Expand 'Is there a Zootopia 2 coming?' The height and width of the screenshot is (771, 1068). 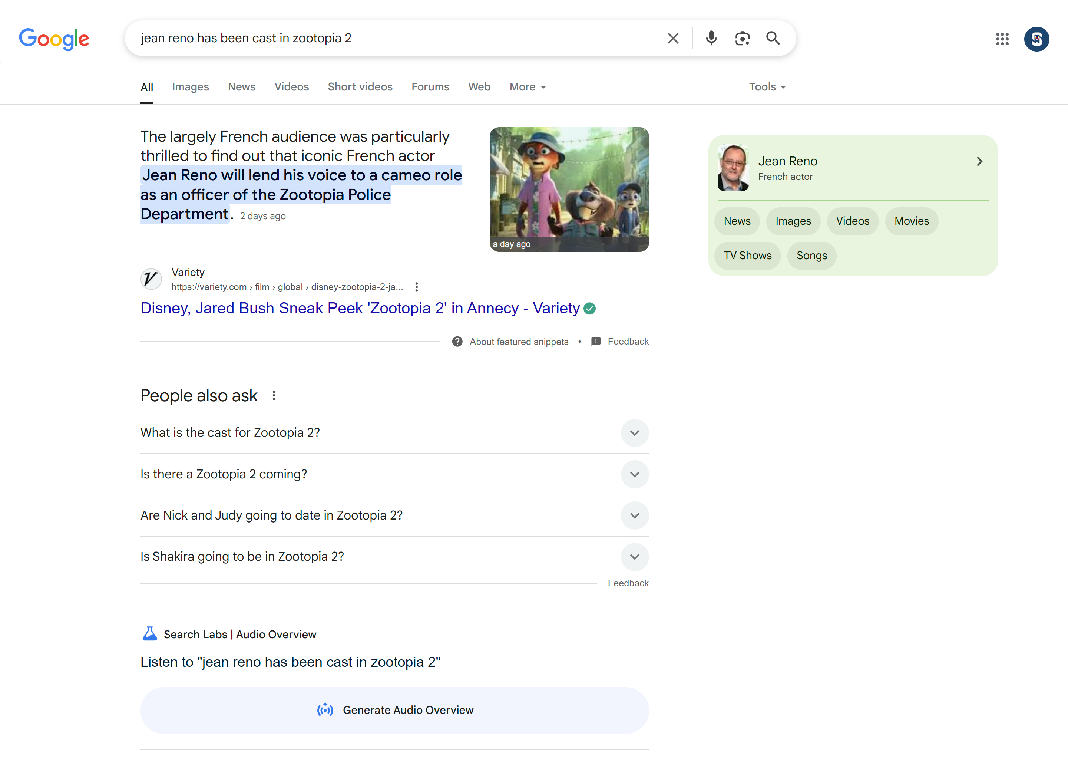pyautogui.click(x=394, y=474)
